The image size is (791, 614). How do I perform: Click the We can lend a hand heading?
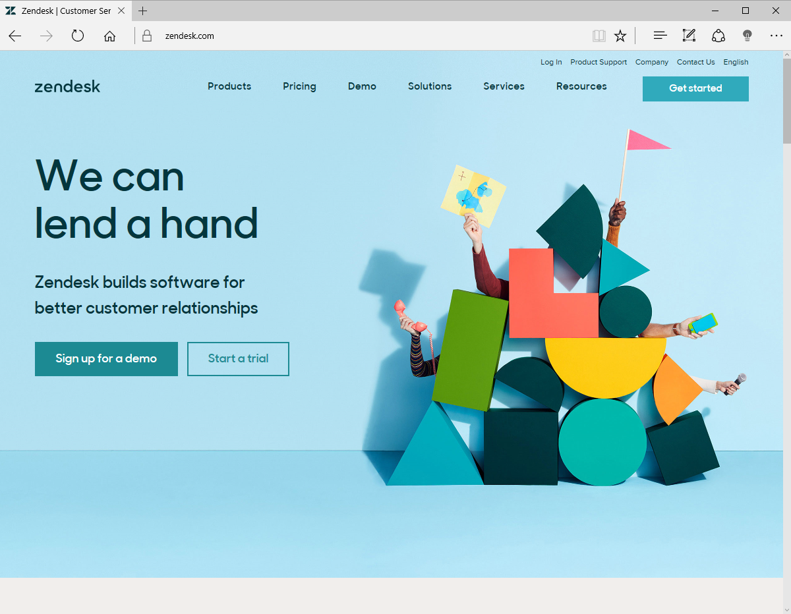point(146,200)
